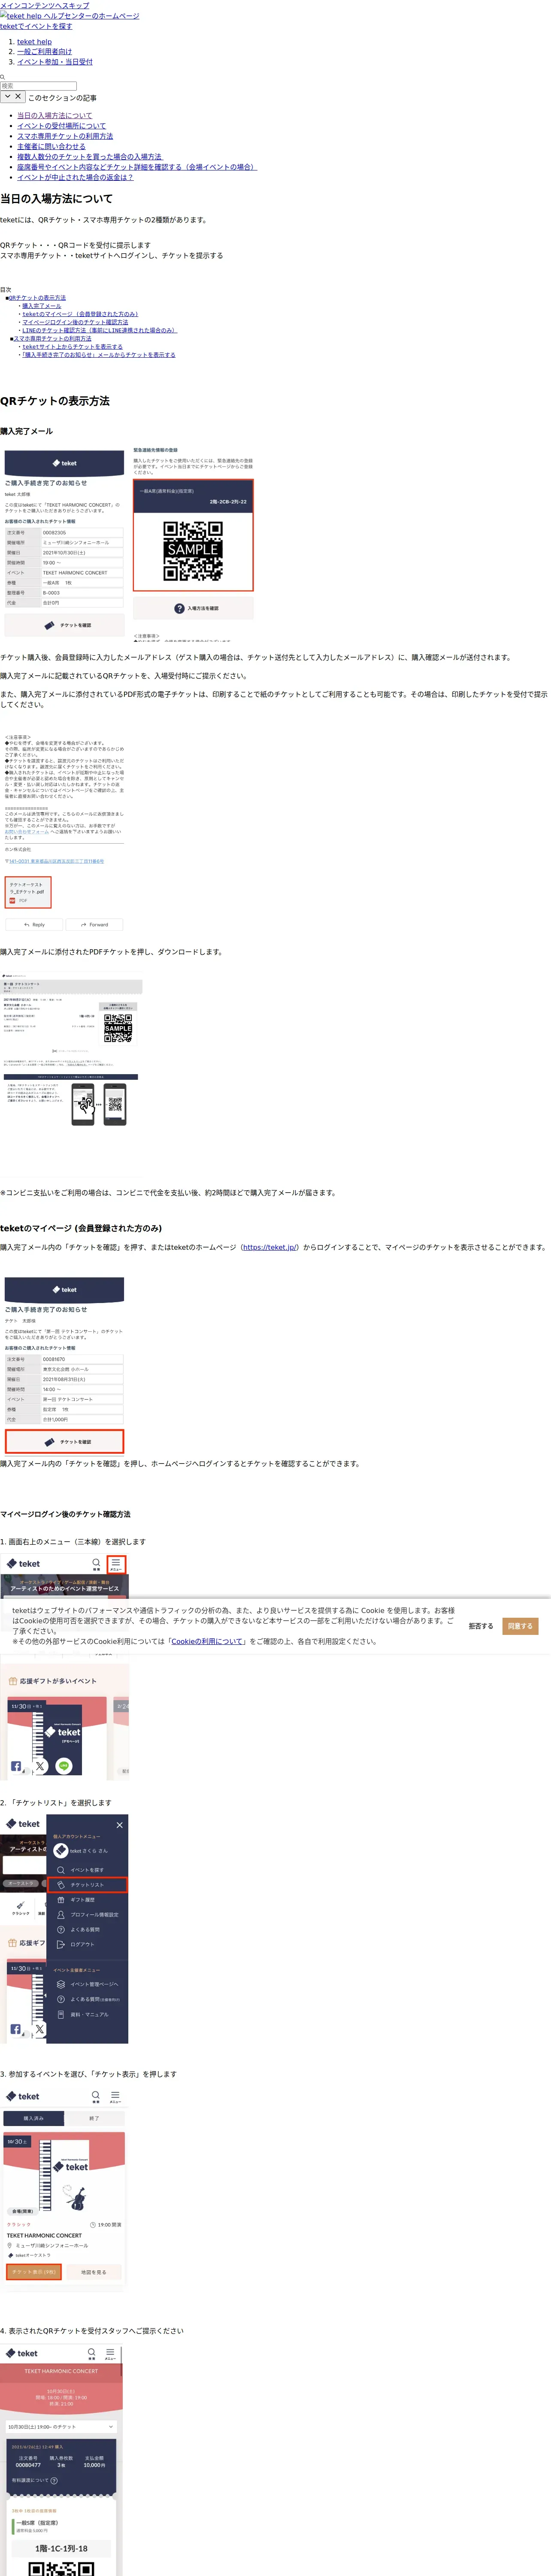Jump to LINEのチケット確認方法 in contents
The height and width of the screenshot is (2576, 551).
point(99,330)
